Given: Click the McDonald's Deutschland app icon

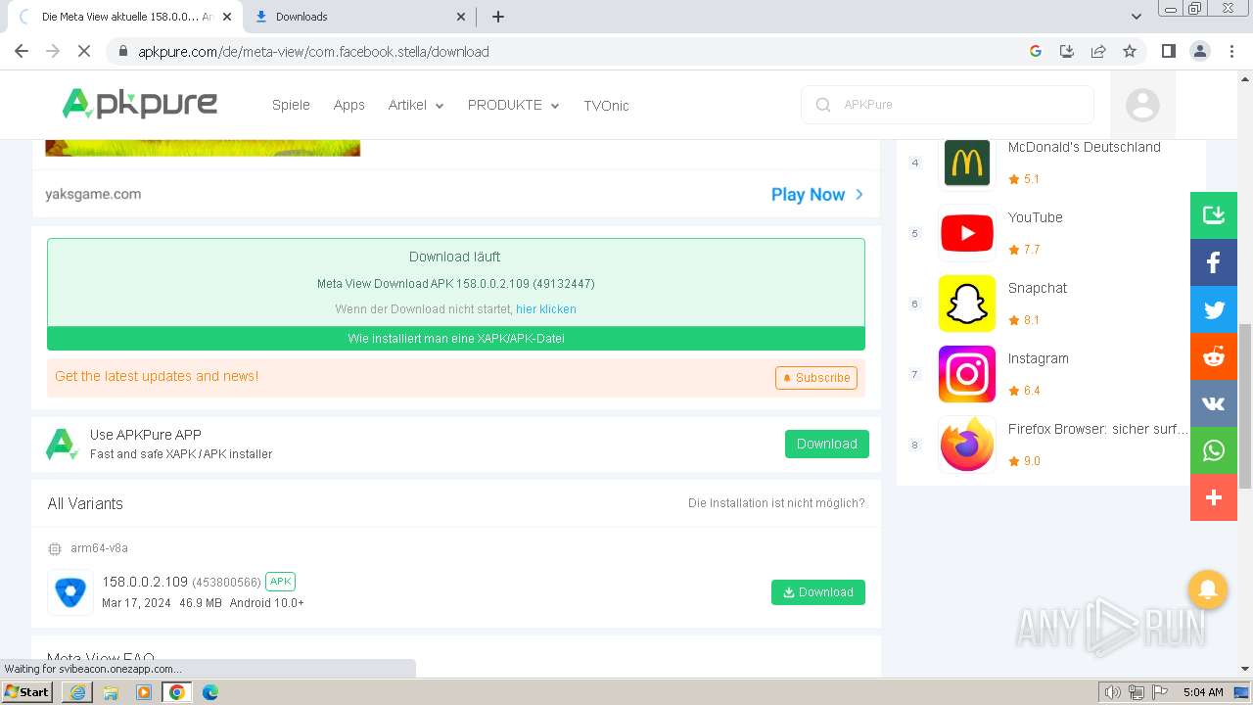Looking at the screenshot, I should [x=967, y=163].
